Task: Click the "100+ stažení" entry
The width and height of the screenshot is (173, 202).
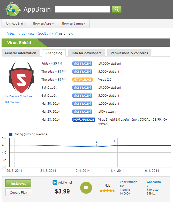Action: [x=107, y=111]
